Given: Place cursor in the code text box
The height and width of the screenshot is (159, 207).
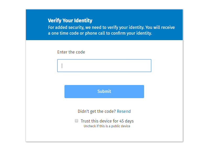Looking at the screenshot, I should click(104, 66).
